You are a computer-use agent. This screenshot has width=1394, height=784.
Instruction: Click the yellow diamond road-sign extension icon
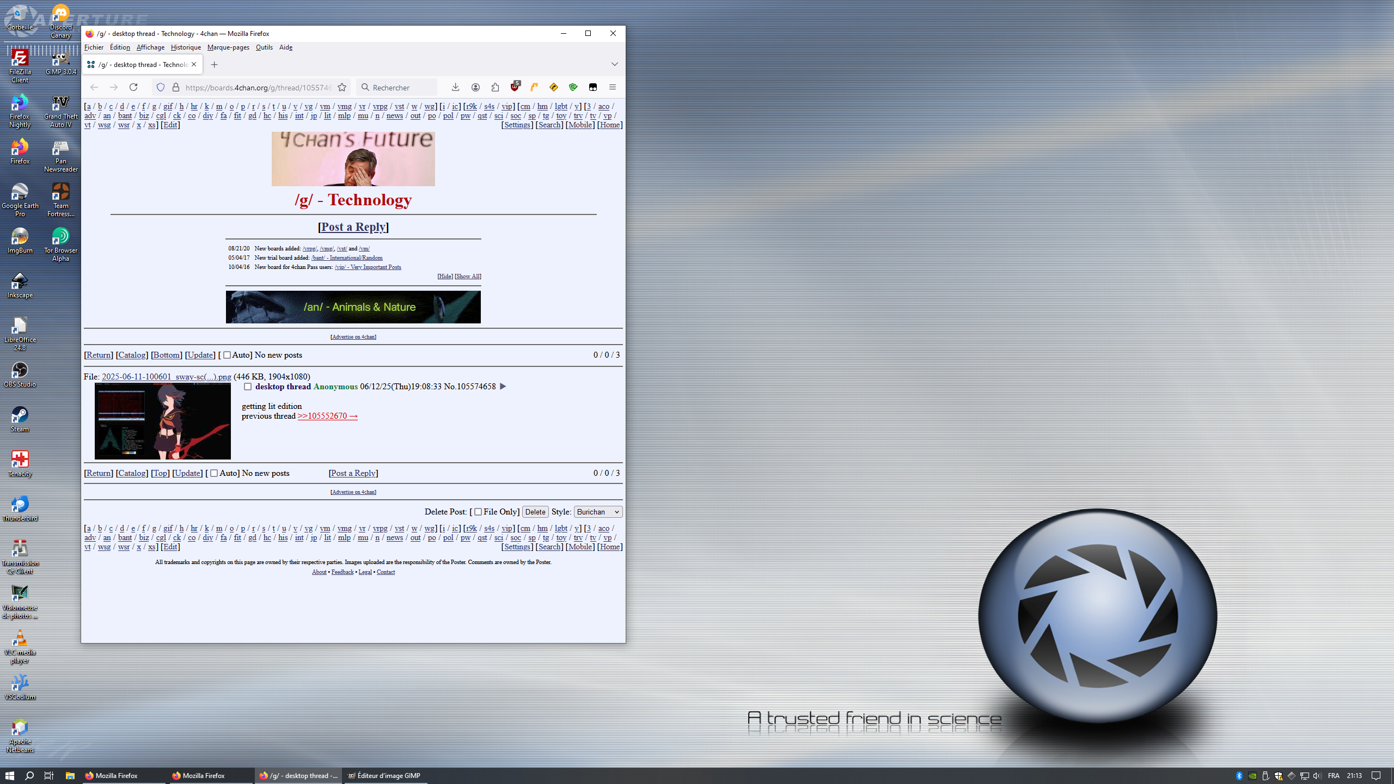[x=554, y=87]
